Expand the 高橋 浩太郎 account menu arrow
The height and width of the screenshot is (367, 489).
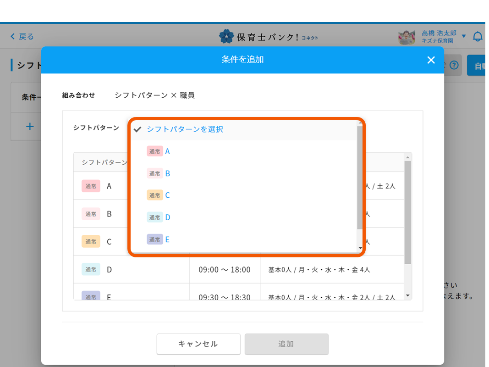(464, 36)
